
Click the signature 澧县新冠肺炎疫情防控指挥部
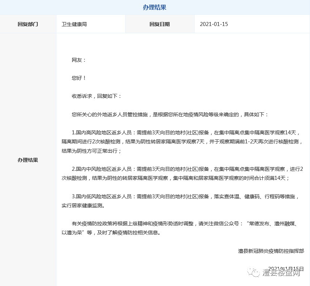[x=271, y=251]
